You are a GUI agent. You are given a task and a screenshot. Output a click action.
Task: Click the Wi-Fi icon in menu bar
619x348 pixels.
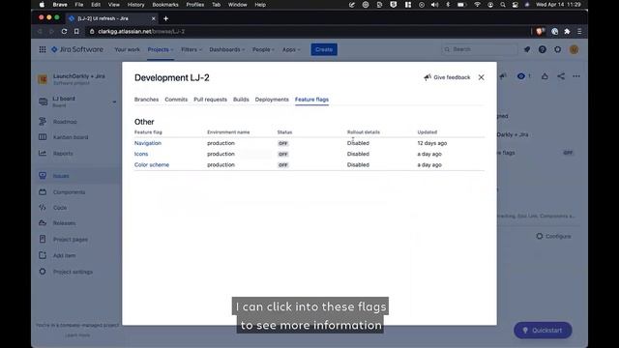[x=477, y=5]
